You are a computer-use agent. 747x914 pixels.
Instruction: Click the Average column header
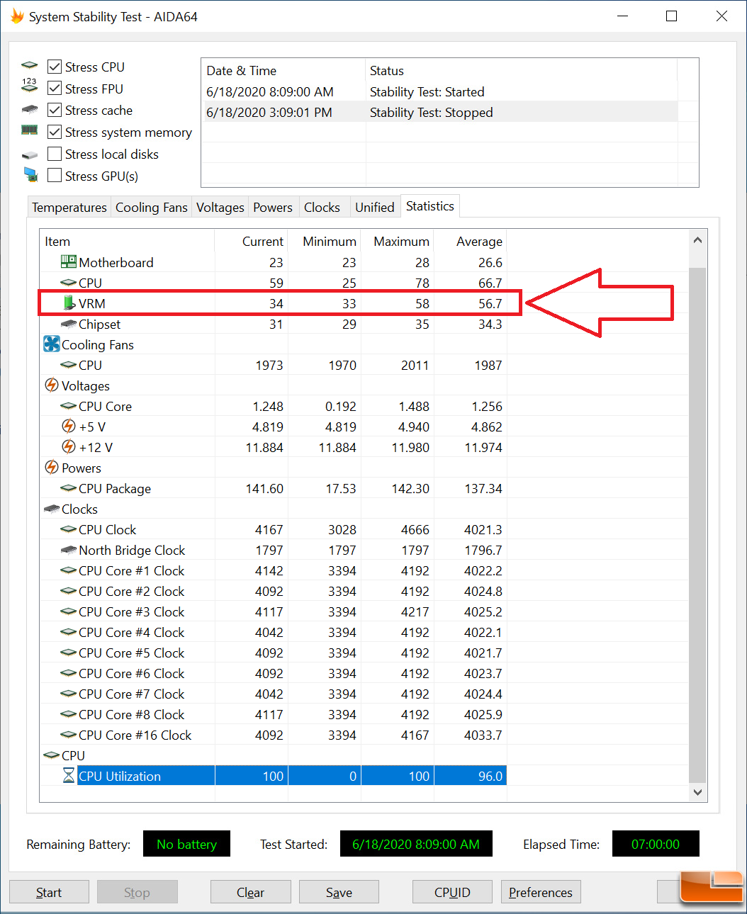(470, 242)
